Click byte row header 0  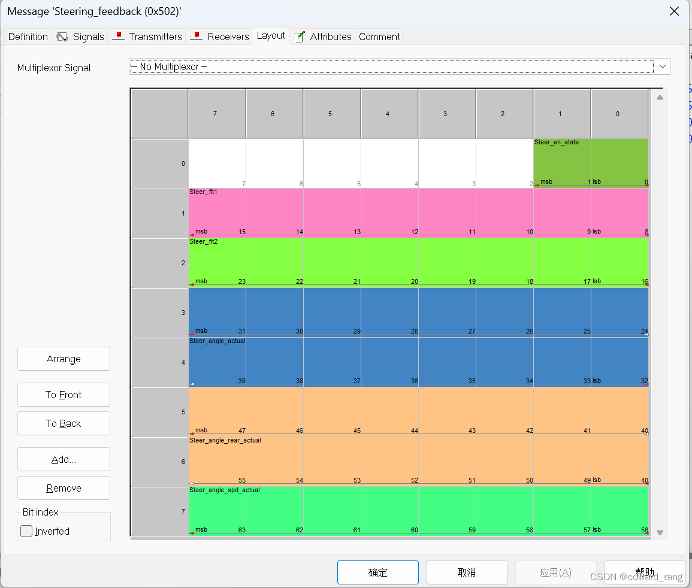[160, 163]
